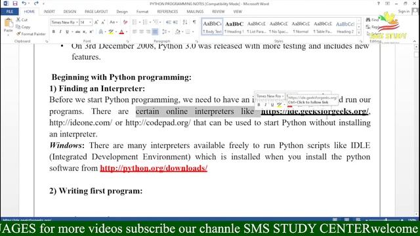Follow the python.org/downloads link
Viewport: 420px width, 236px height.
(x=154, y=168)
